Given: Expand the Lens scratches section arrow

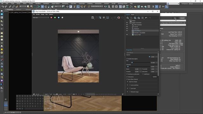Looking at the screenshot, I should [x=128, y=85].
